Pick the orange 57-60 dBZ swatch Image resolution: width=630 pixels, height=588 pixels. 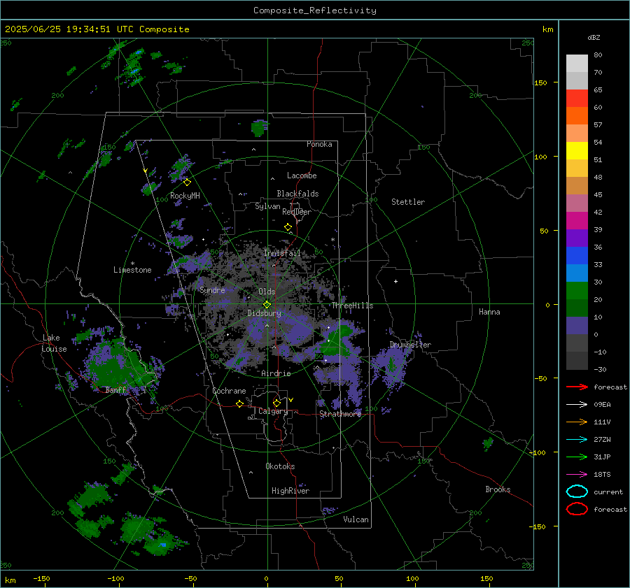(x=577, y=116)
